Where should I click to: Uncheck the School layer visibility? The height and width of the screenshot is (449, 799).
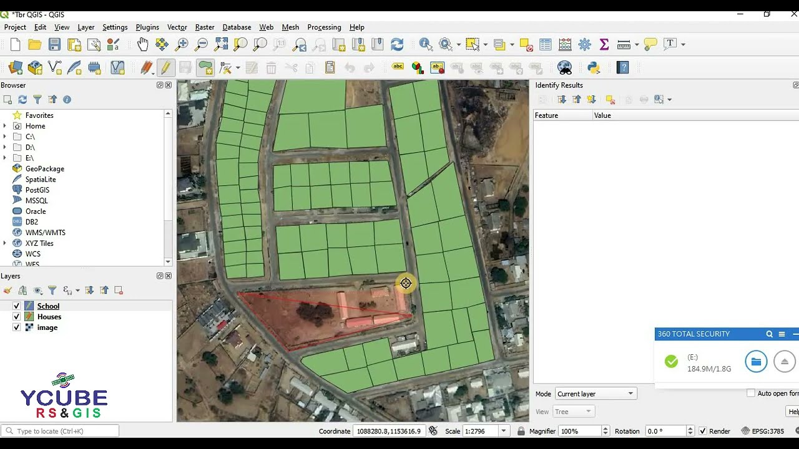(17, 306)
